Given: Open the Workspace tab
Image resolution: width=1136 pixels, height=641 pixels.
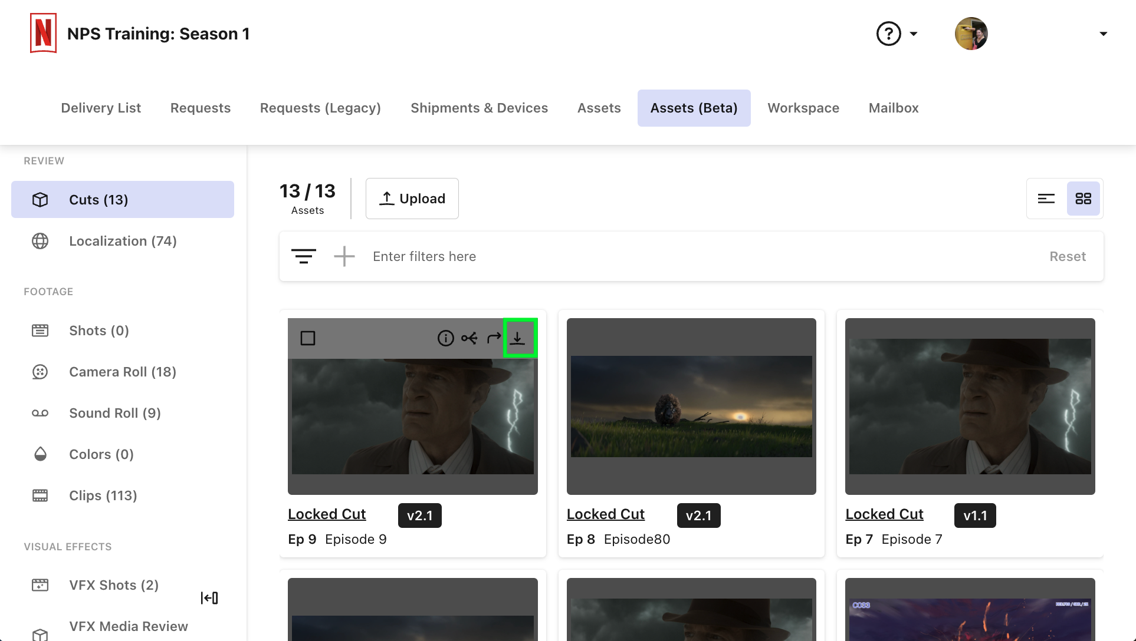Looking at the screenshot, I should coord(803,108).
